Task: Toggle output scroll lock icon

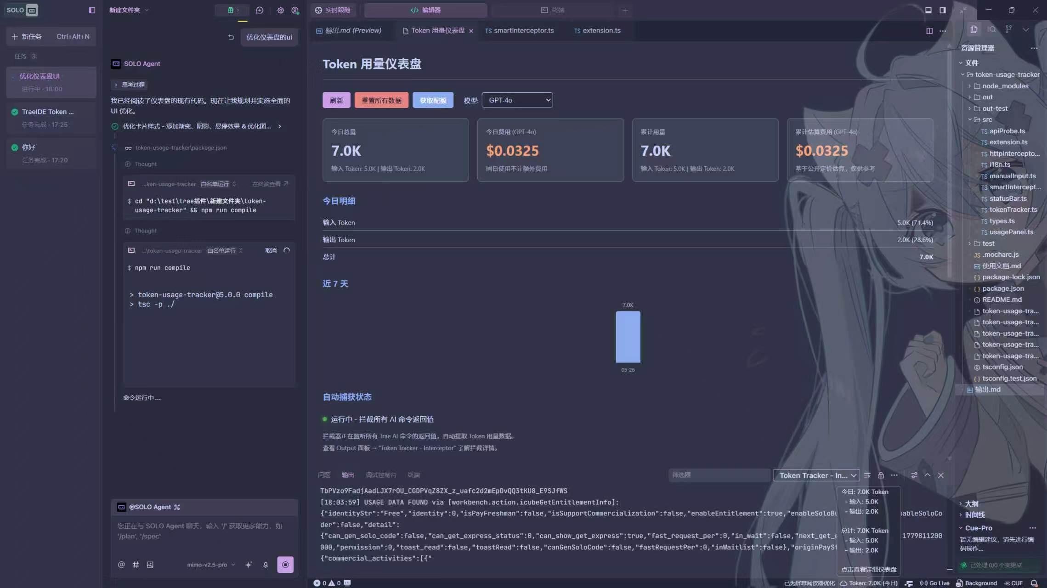Action: [x=881, y=475]
